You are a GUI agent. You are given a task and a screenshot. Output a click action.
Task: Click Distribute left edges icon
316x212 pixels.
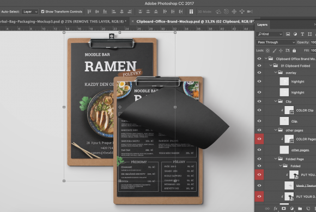(x=165, y=11)
